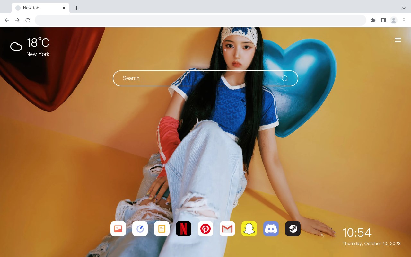Open a new browser tab
This screenshot has width=411, height=257.
pos(76,8)
